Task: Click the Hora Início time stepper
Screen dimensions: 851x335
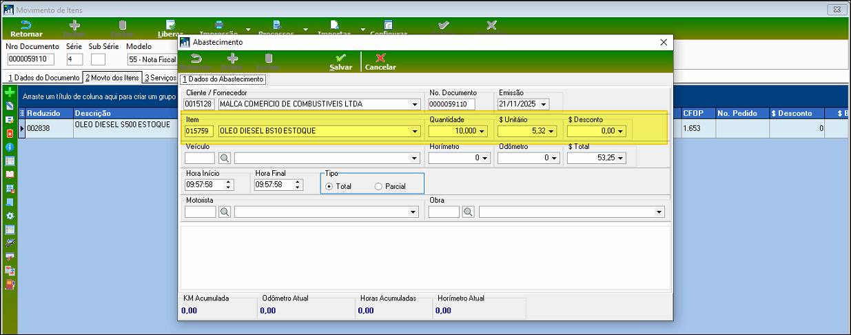Action: pyautogui.click(x=229, y=185)
